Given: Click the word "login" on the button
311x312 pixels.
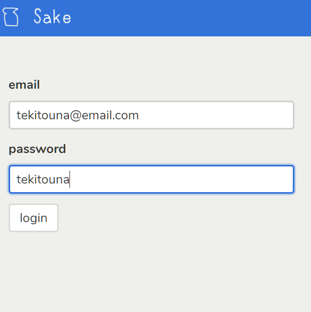Looking at the screenshot, I should pos(34,218).
